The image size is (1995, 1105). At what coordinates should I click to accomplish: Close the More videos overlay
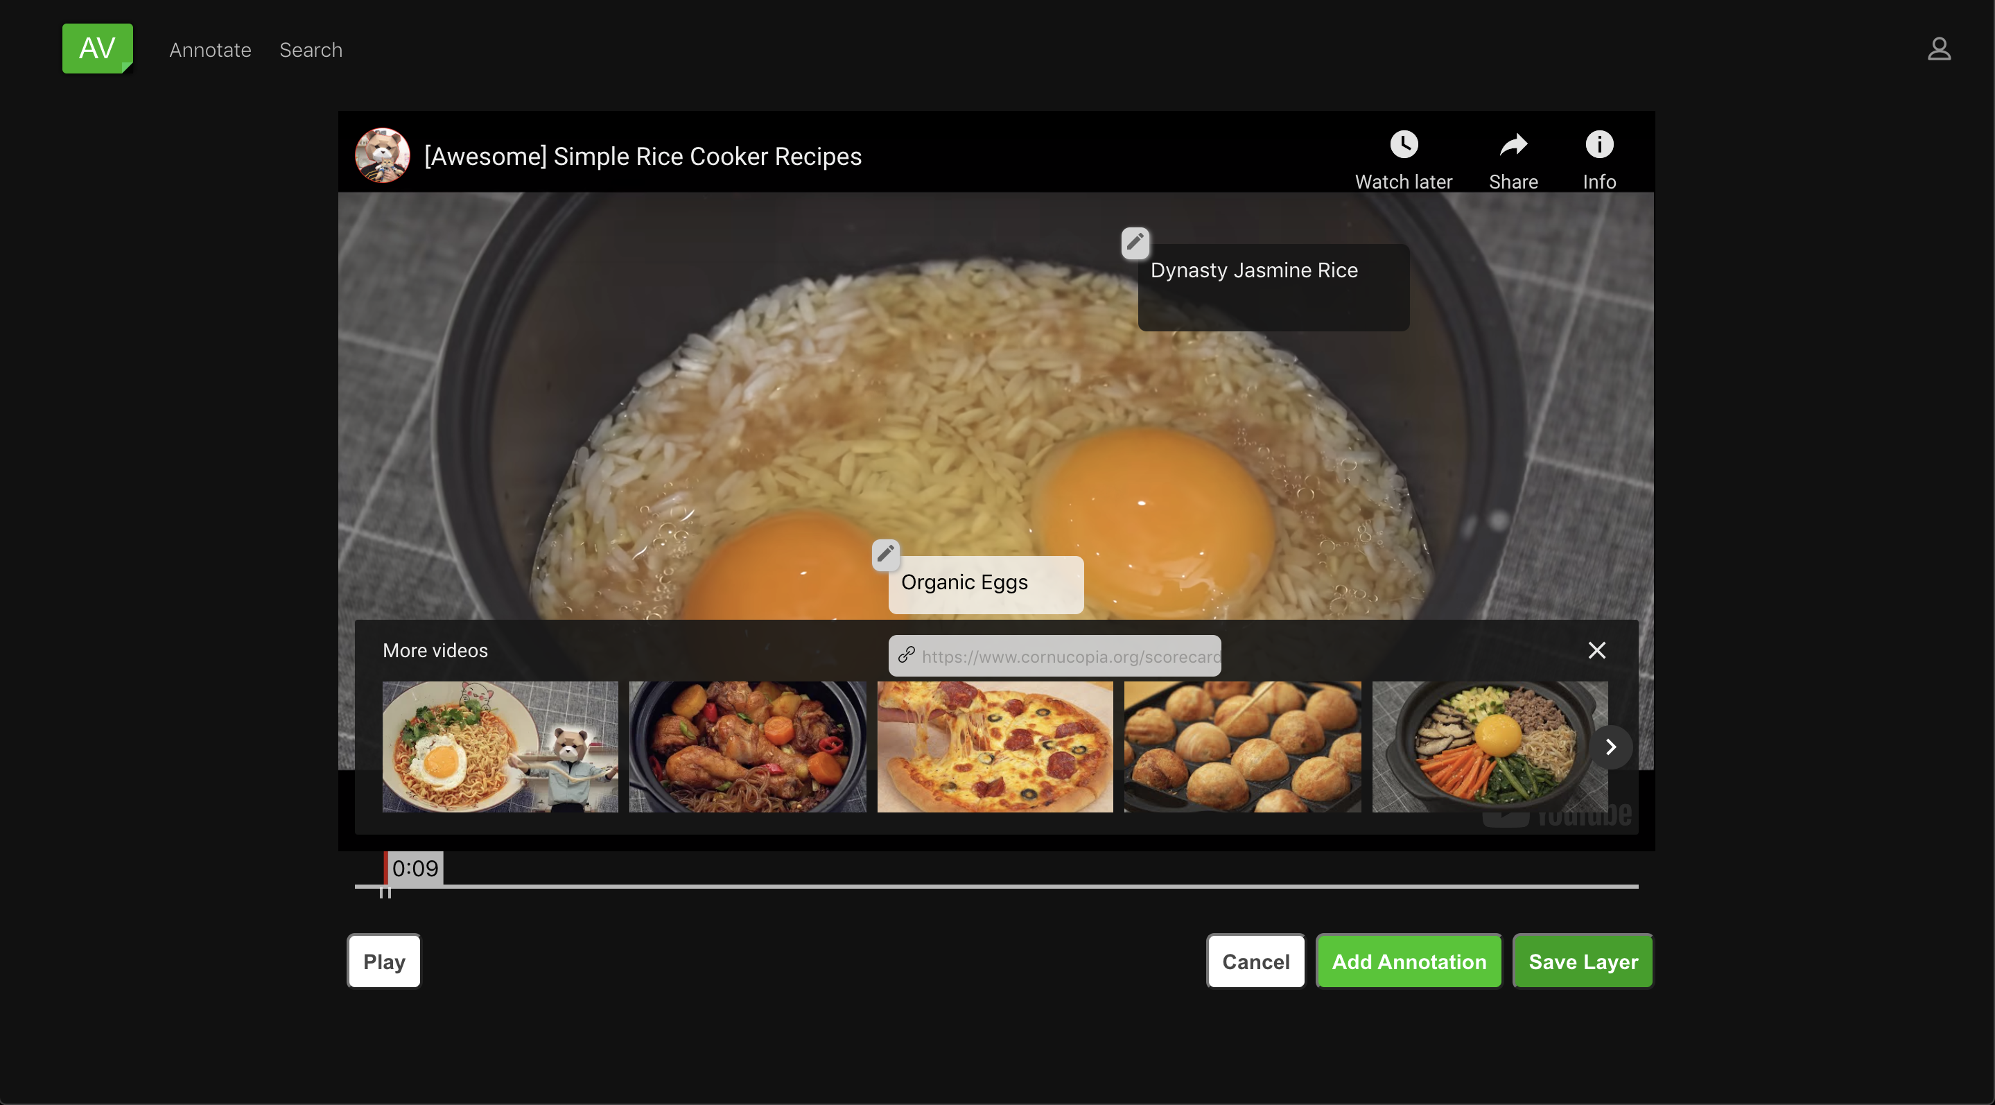click(x=1597, y=650)
